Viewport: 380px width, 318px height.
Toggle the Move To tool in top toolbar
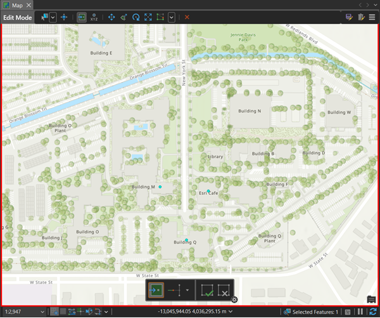click(82, 18)
